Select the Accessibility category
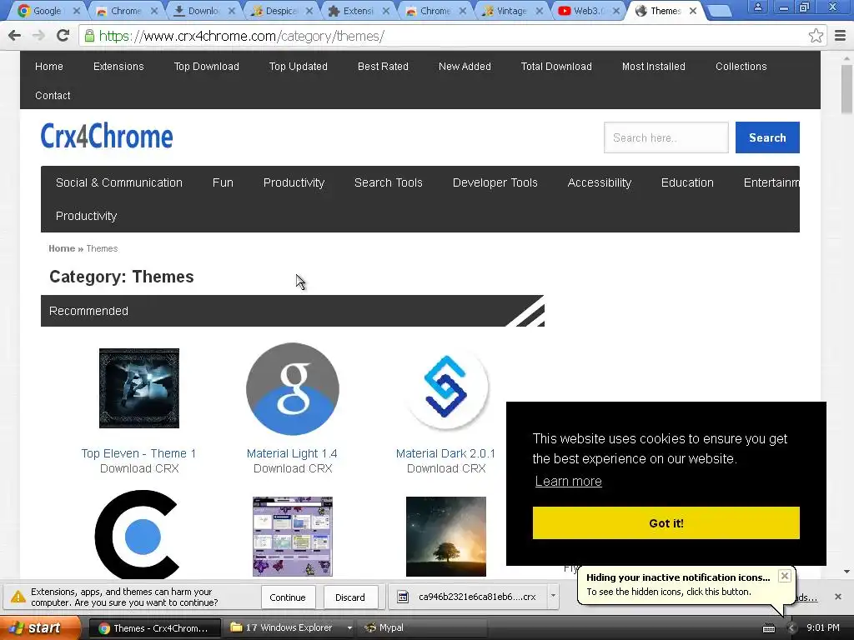This screenshot has height=640, width=854. pyautogui.click(x=599, y=182)
